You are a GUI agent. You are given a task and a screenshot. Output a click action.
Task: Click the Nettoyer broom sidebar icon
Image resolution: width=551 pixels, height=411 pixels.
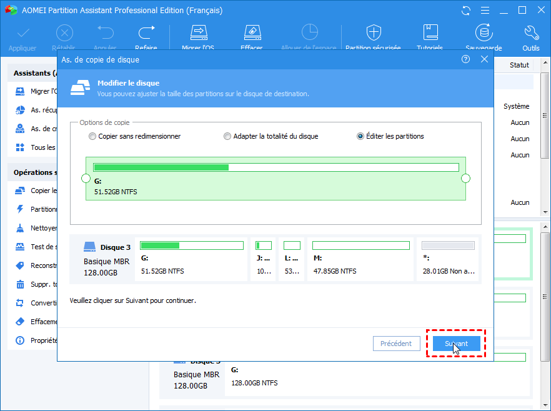pos(20,228)
